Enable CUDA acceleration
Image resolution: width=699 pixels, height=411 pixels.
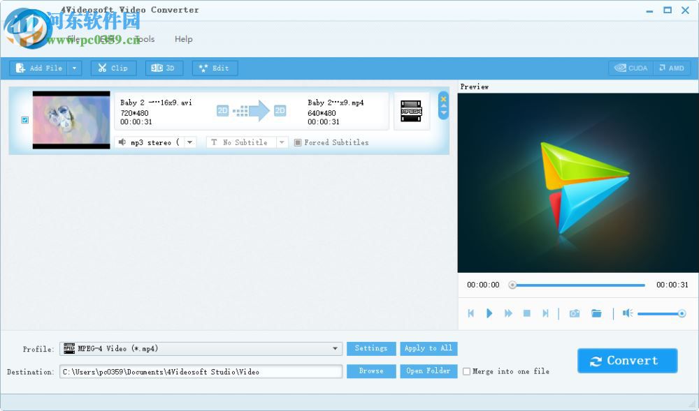pos(630,68)
